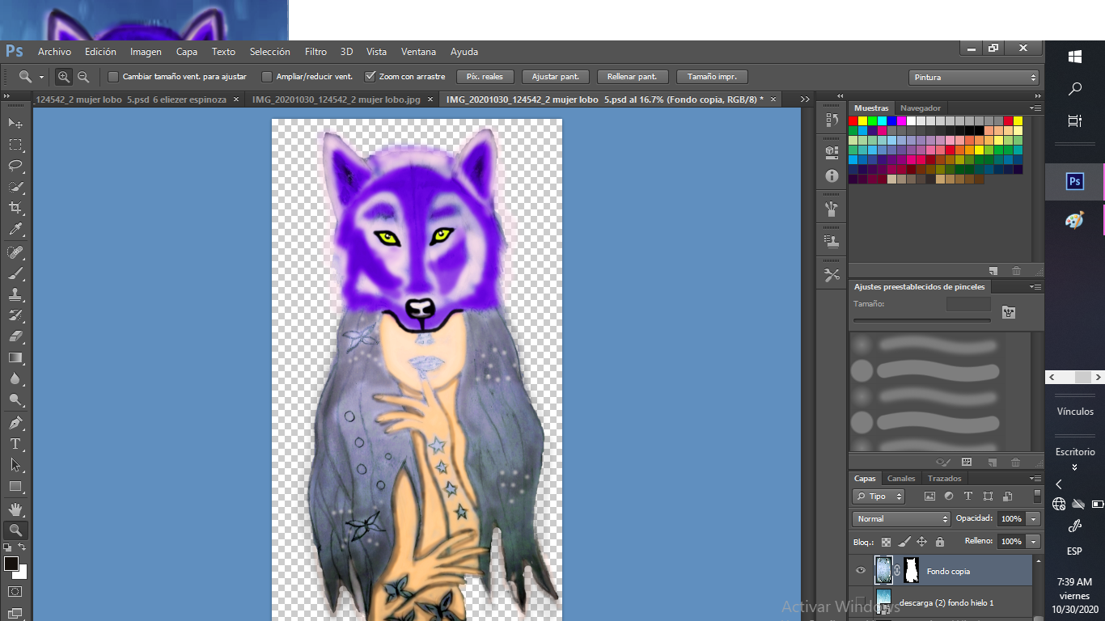Select the Quick Selection tool
1105x621 pixels.
pyautogui.click(x=15, y=187)
